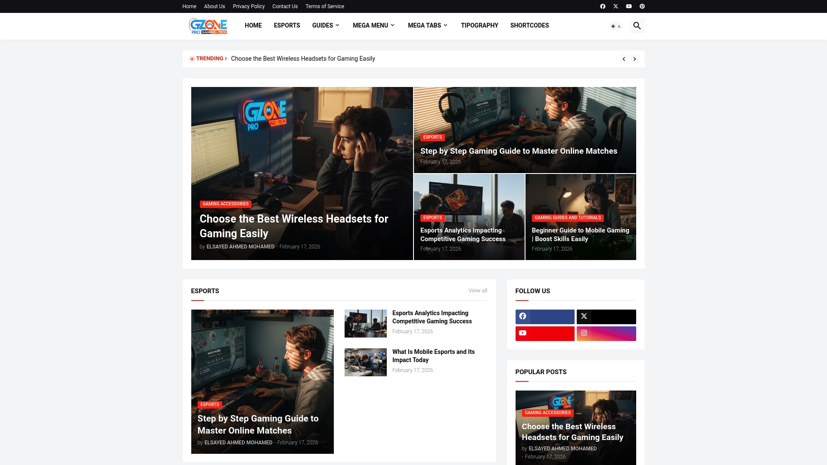Expand the Mega Menu dropdown
827x465 pixels.
point(373,25)
